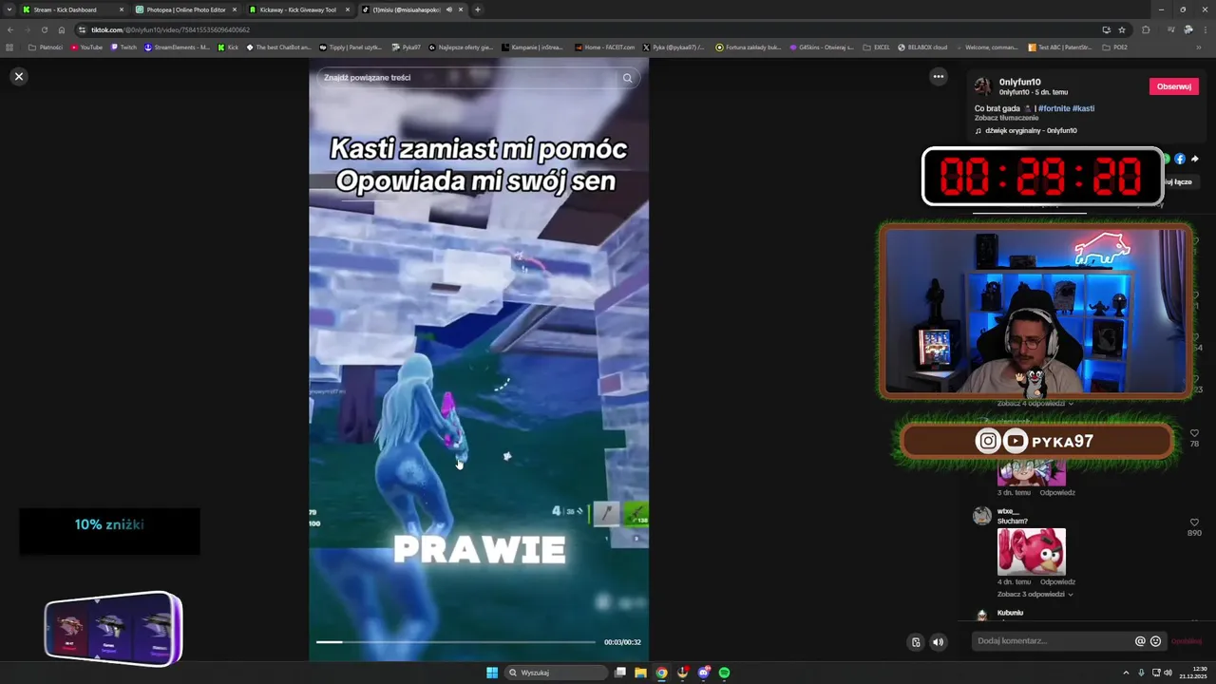Screen dimensions: 1216x684
Task: Open the Windows Start menu
Action: coord(492,673)
